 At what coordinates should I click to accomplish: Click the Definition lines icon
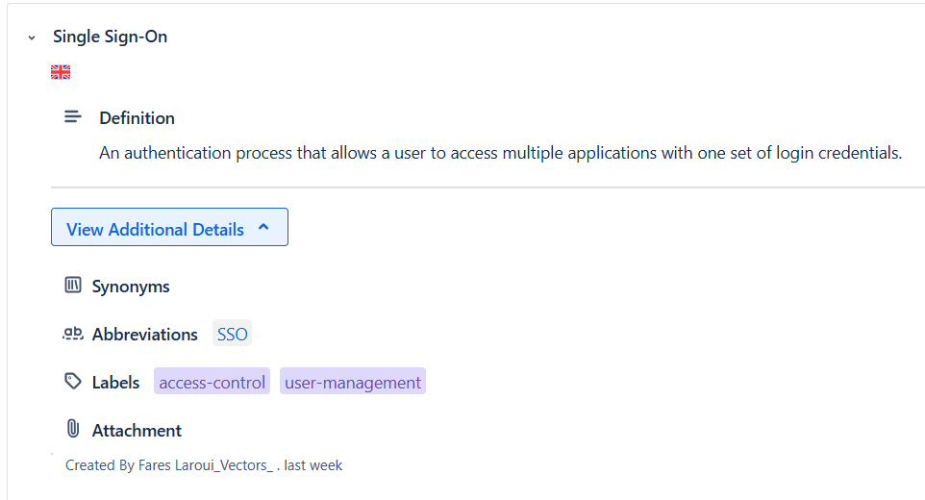tap(73, 117)
